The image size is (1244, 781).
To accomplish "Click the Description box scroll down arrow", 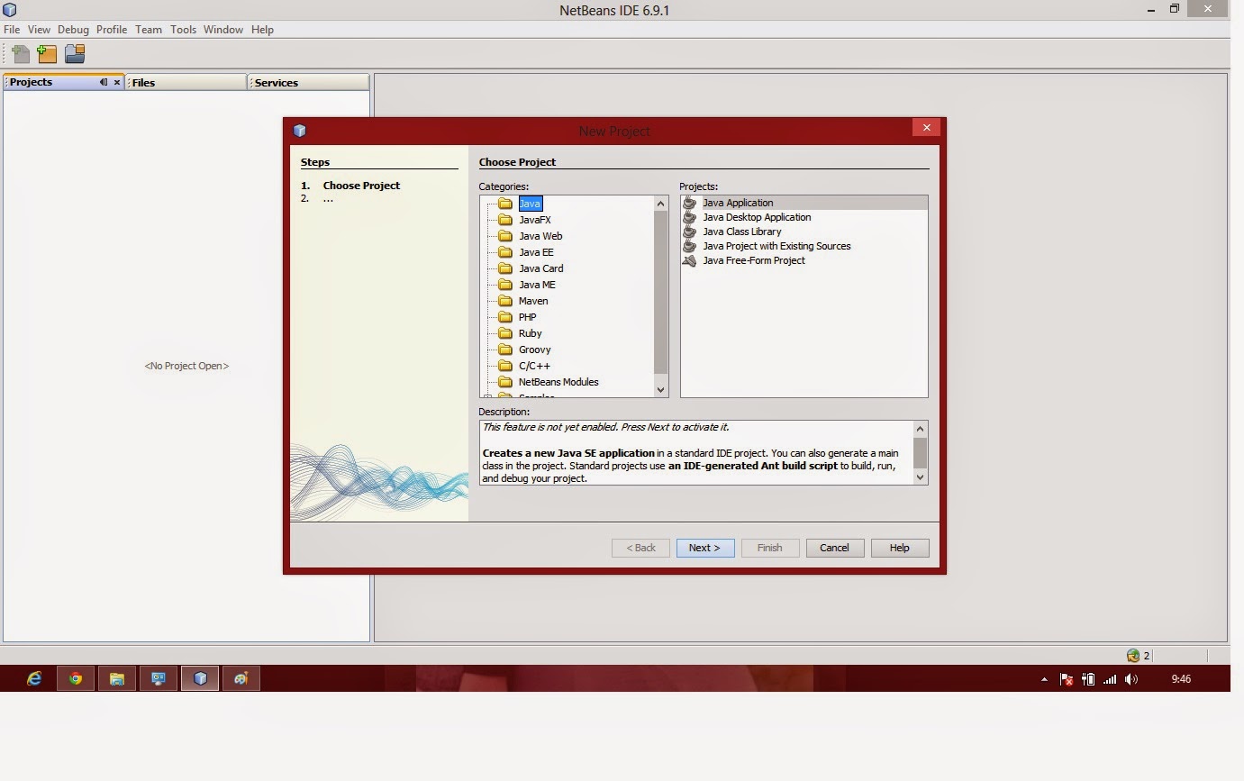I will pyautogui.click(x=921, y=477).
